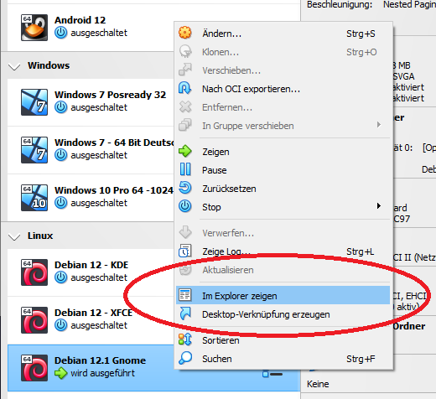Click the blue Pause bars icon
Viewport: 436px width, 399px height.
(x=185, y=169)
